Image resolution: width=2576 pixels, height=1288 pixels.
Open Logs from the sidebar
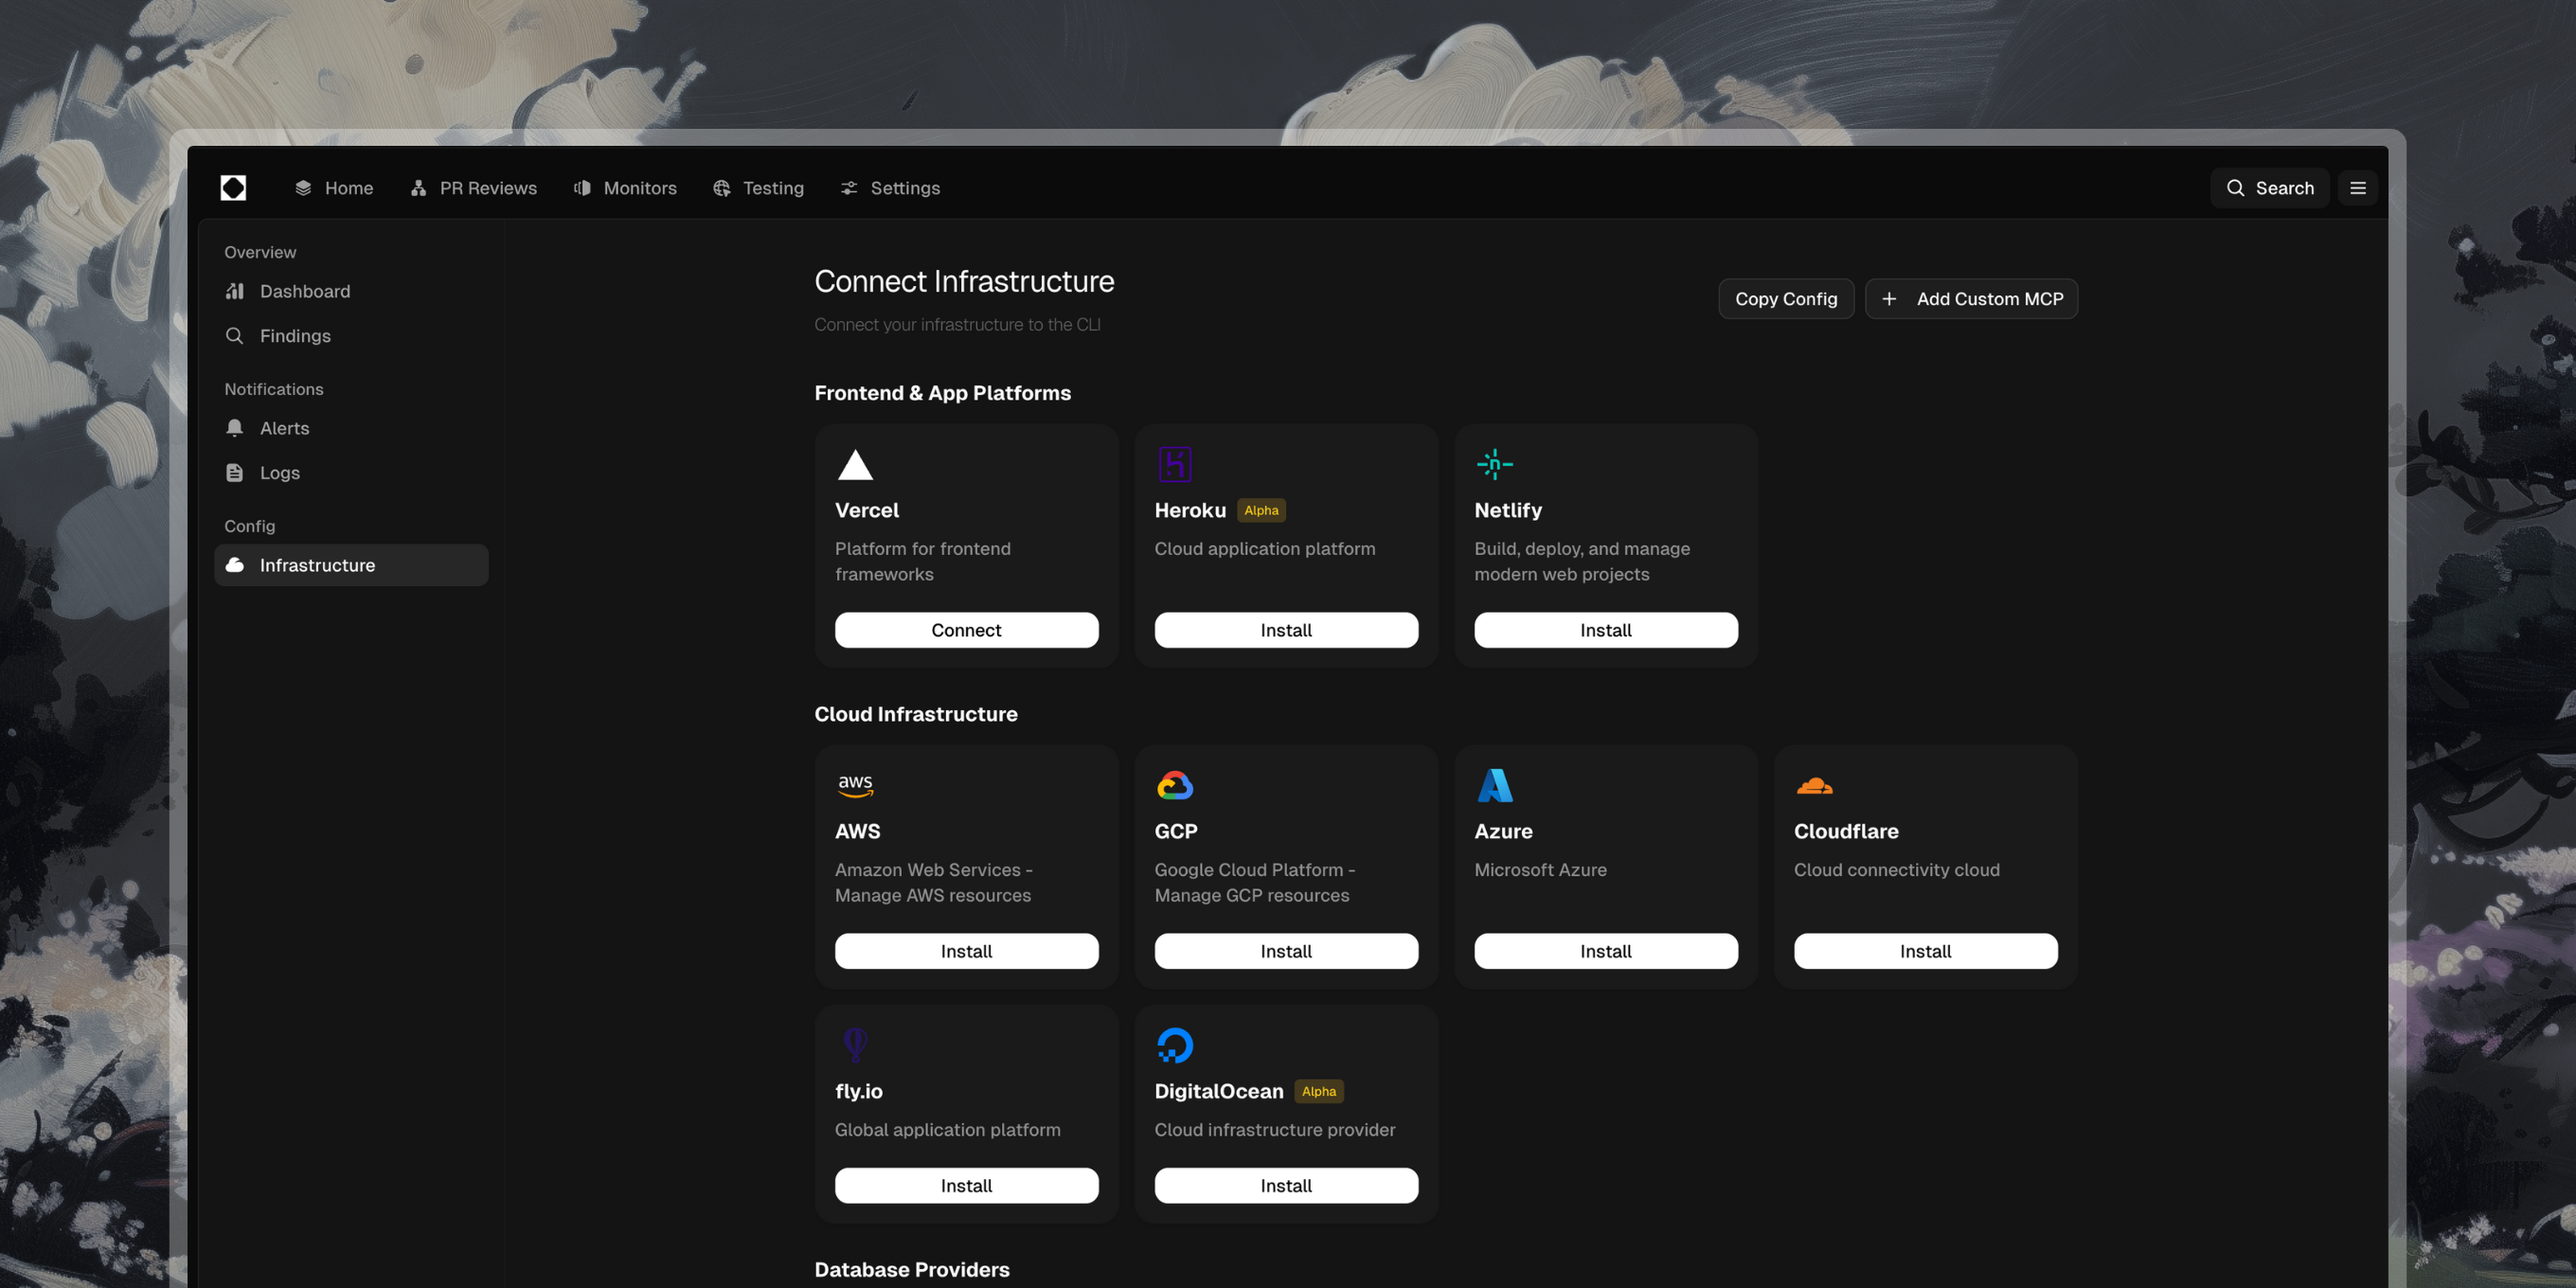279,473
